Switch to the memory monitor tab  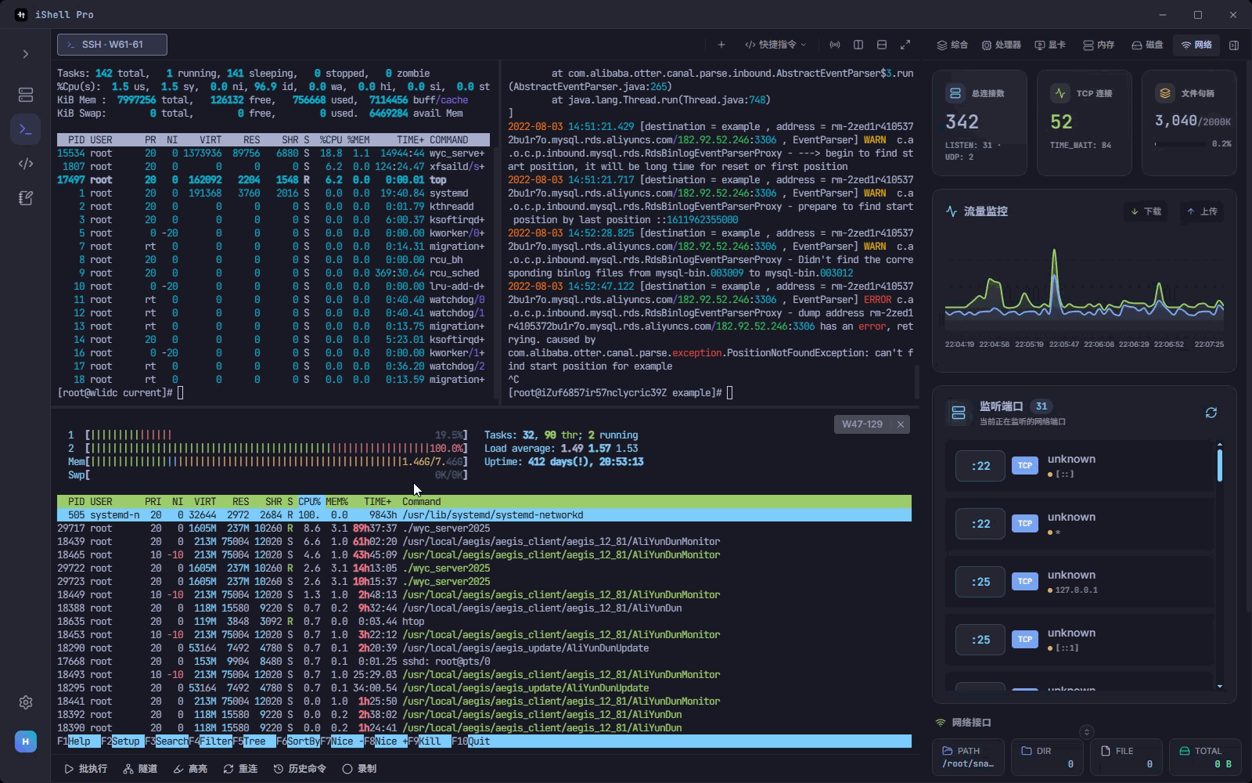[1099, 45]
